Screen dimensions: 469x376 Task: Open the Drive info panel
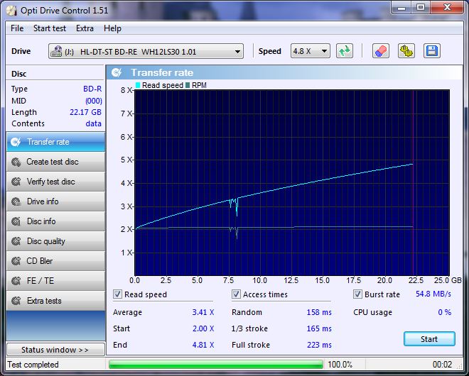coord(55,201)
